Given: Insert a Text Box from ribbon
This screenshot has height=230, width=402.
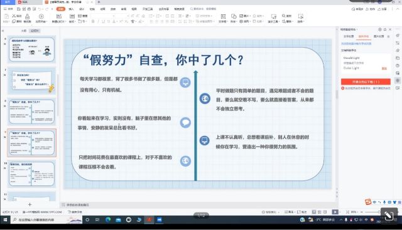Looking at the screenshot, I should (x=223, y=17).
